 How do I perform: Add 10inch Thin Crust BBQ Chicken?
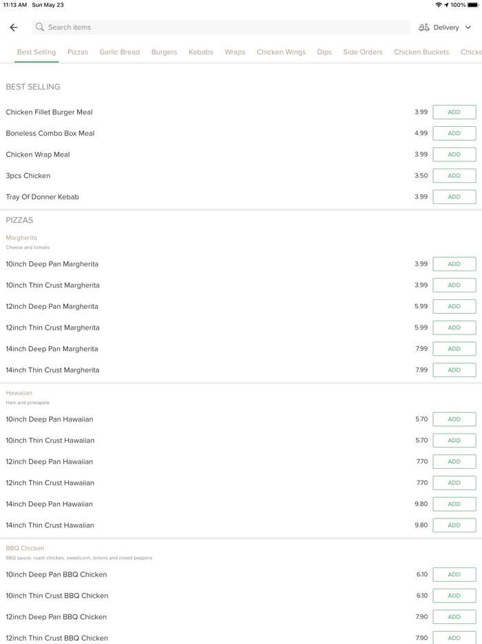point(454,596)
